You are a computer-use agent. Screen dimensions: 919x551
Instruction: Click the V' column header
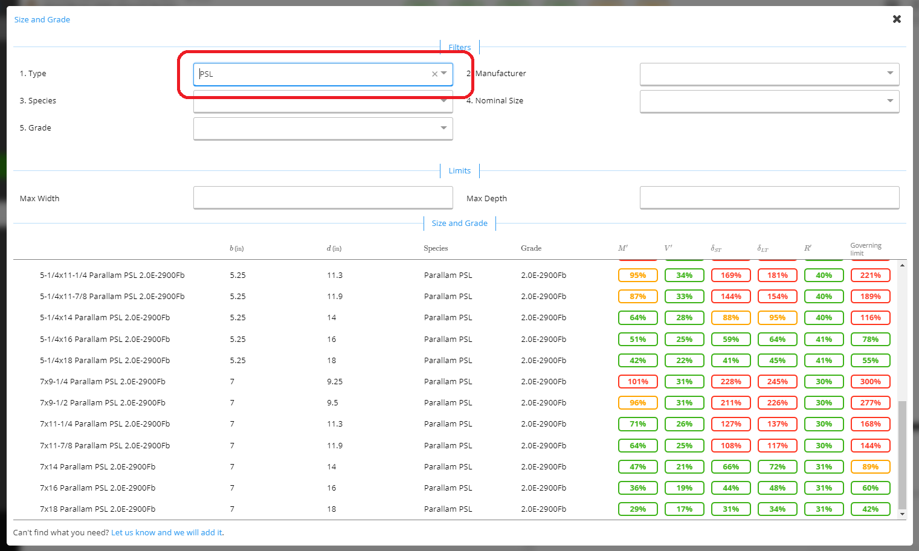(668, 248)
